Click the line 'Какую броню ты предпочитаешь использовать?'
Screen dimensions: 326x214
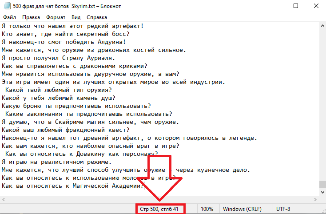click(76, 106)
